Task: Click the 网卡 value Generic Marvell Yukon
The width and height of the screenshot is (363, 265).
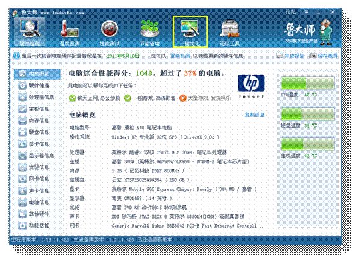Action: (x=187, y=226)
